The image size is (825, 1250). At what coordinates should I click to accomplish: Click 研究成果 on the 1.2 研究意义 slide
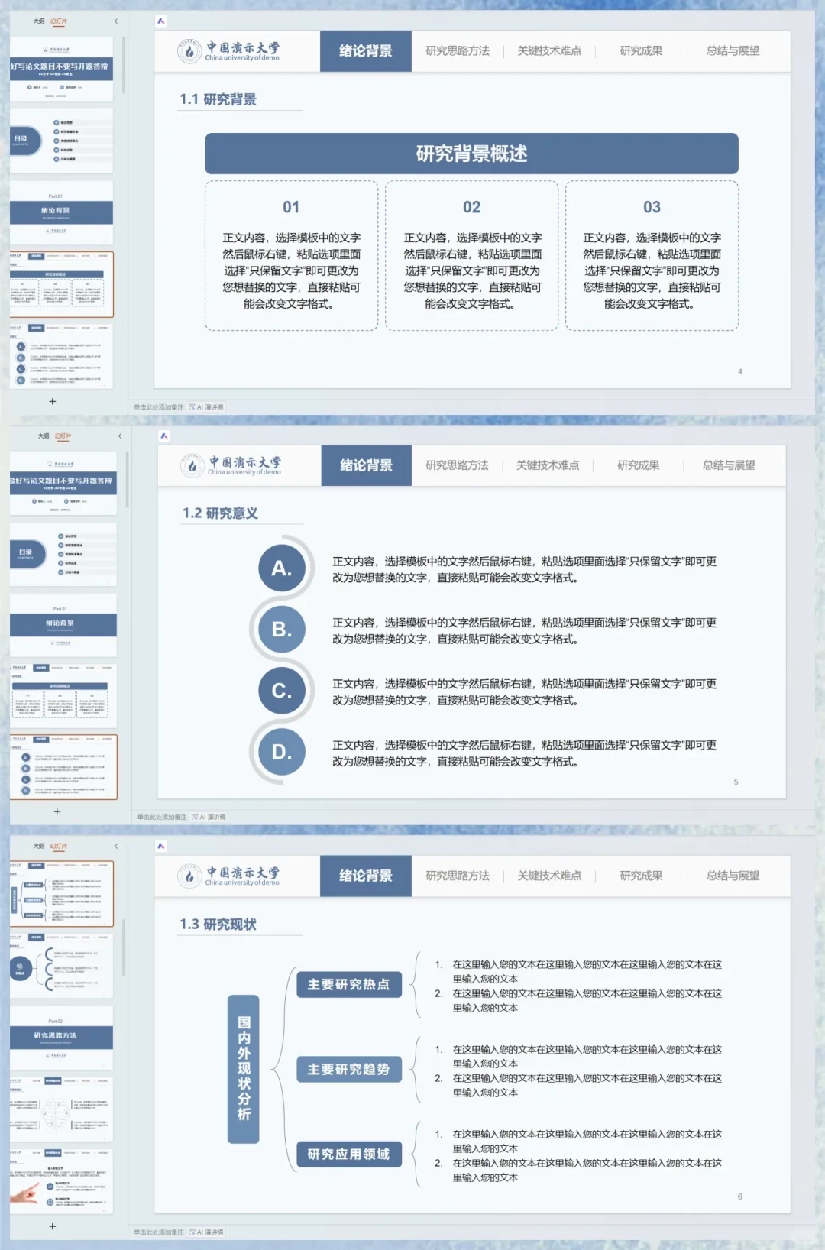(638, 465)
